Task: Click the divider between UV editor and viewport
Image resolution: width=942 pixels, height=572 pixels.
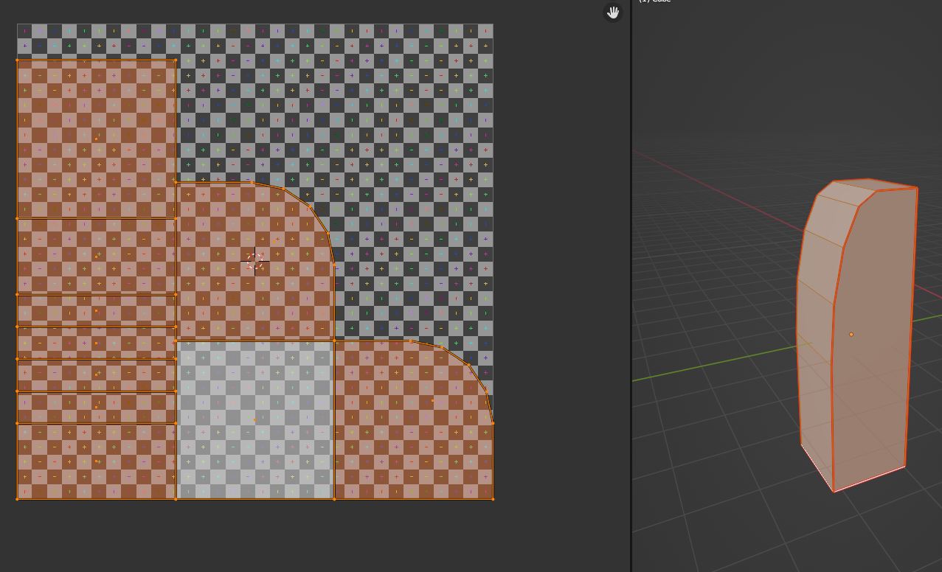Action: [x=631, y=295]
